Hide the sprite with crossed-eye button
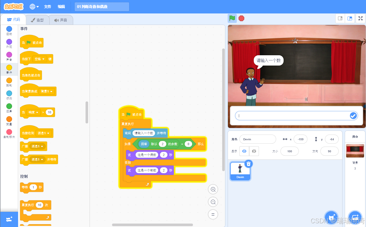 tap(254, 151)
